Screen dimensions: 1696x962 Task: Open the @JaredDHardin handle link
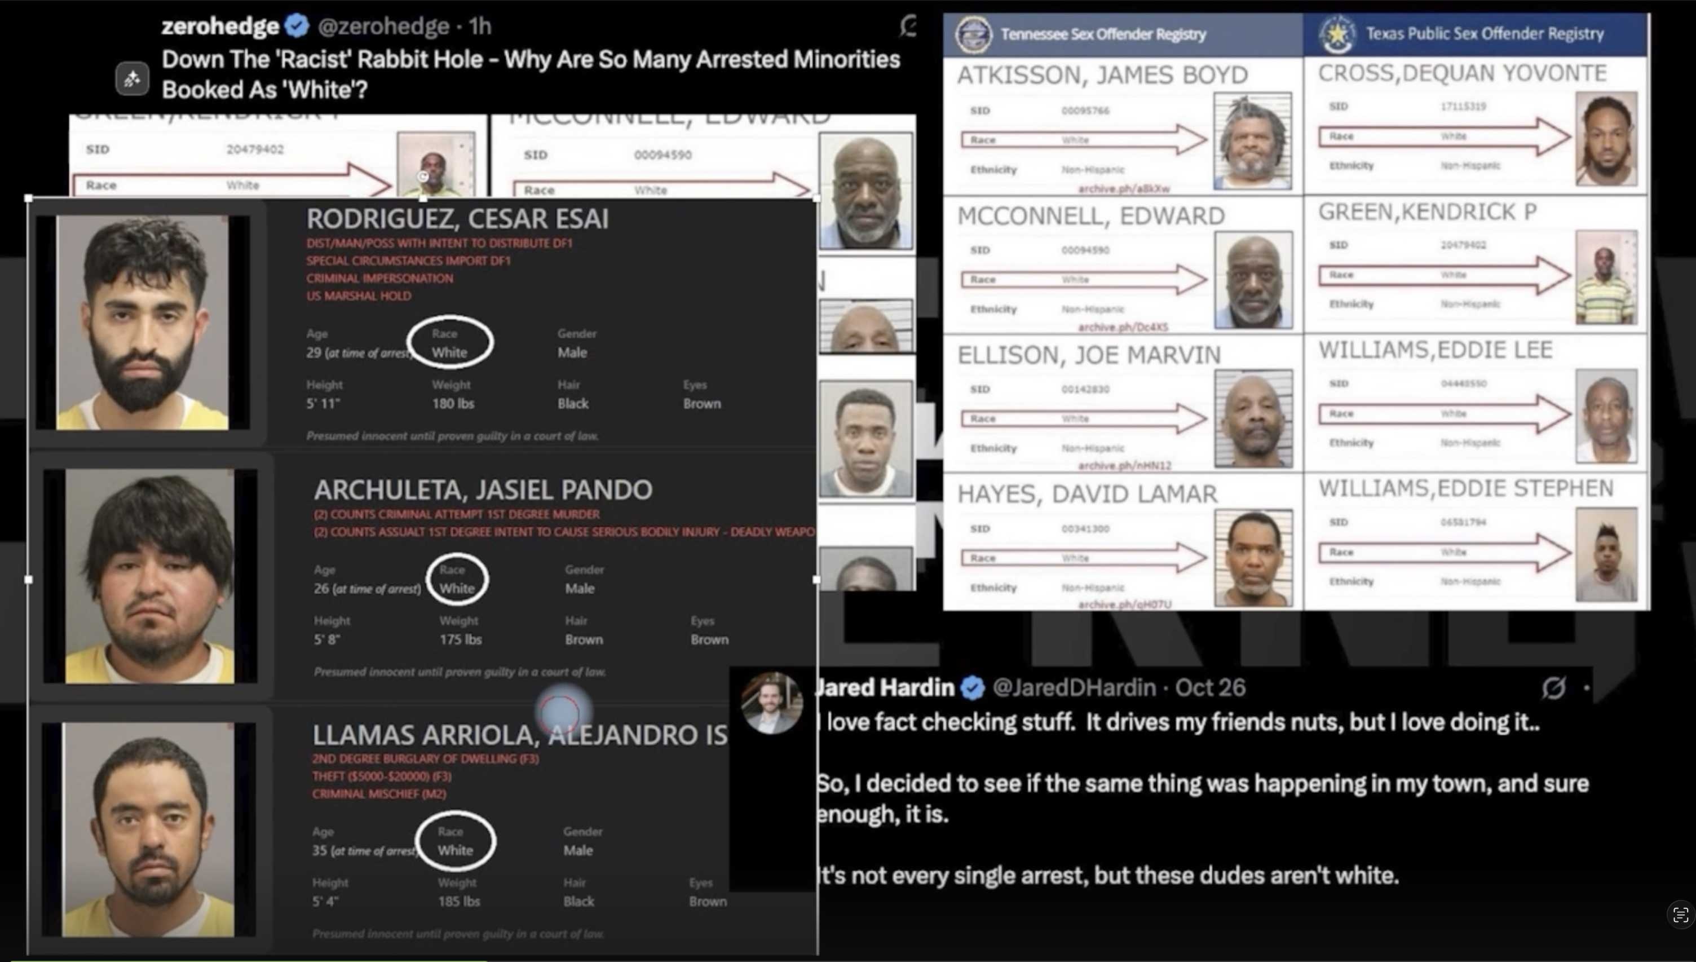point(1074,688)
